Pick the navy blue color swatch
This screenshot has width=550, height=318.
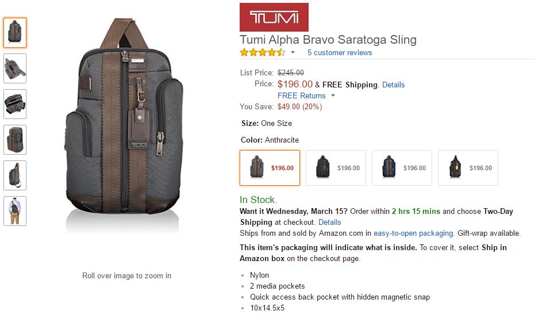[402, 168]
